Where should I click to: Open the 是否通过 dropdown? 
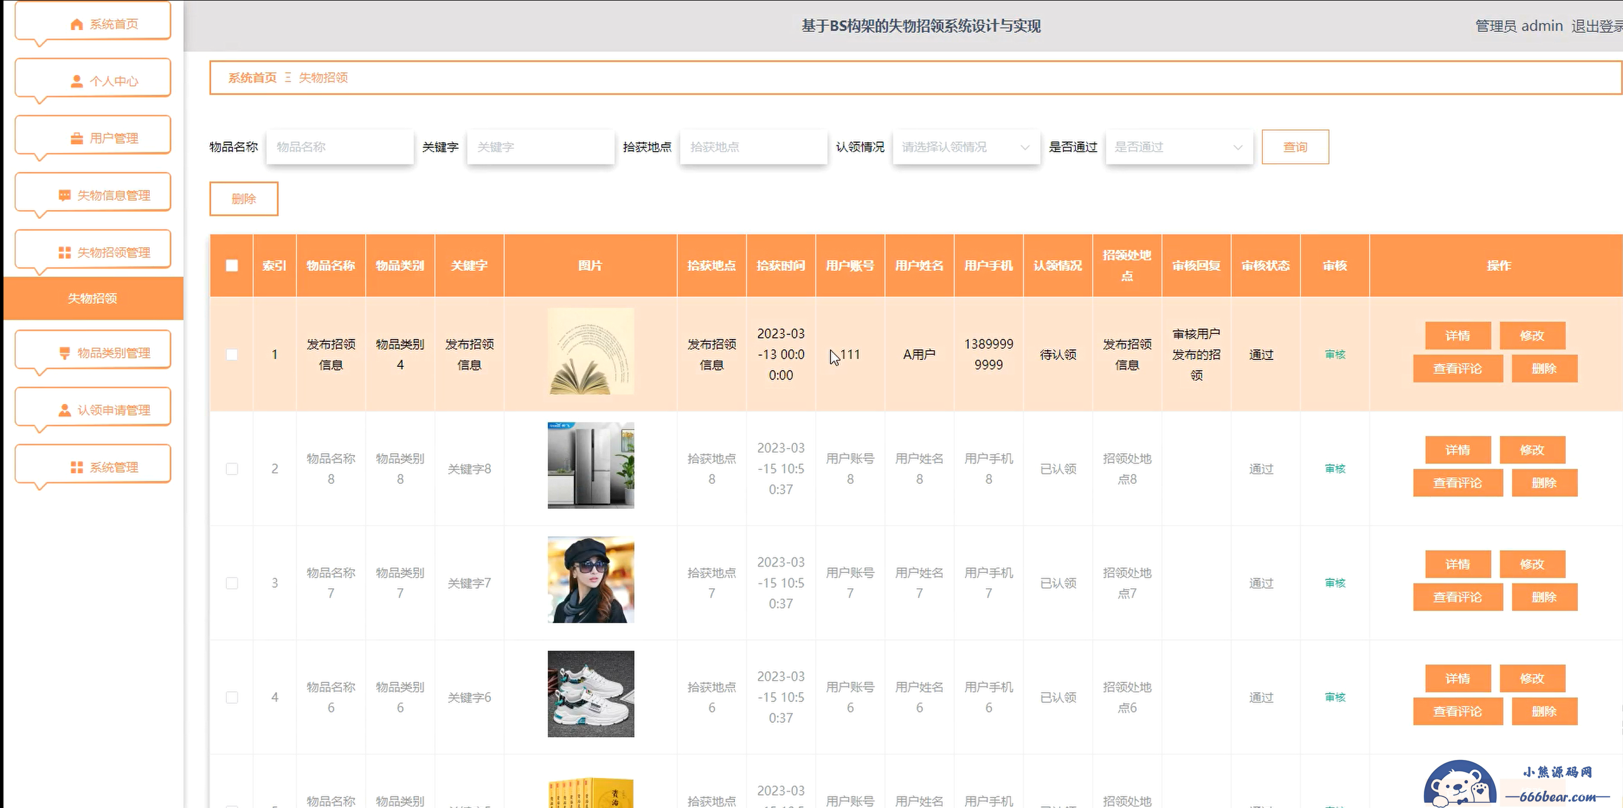coord(1179,147)
